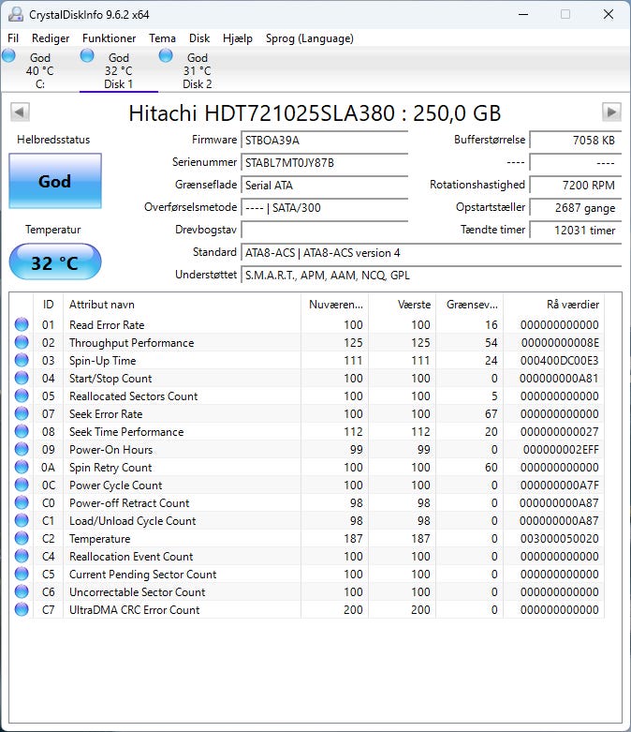Open the Fil menu
The height and width of the screenshot is (732, 631).
[13, 38]
